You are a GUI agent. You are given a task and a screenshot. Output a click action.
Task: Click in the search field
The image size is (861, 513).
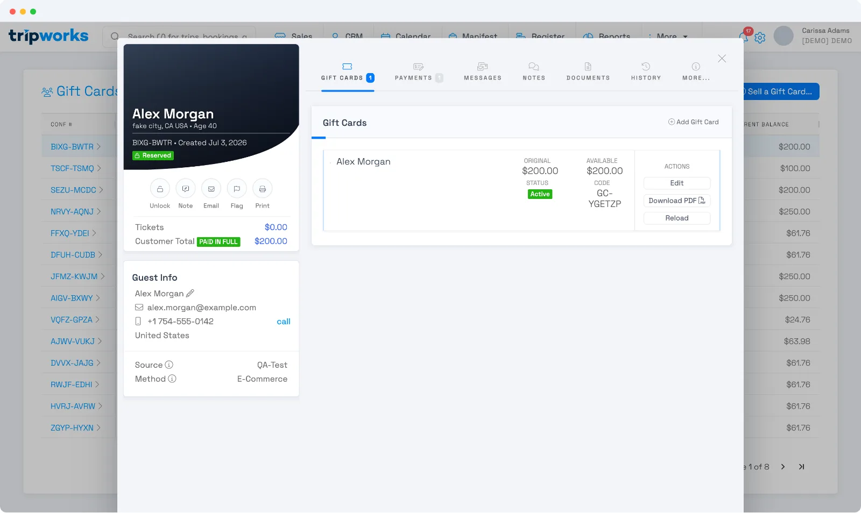179,37
